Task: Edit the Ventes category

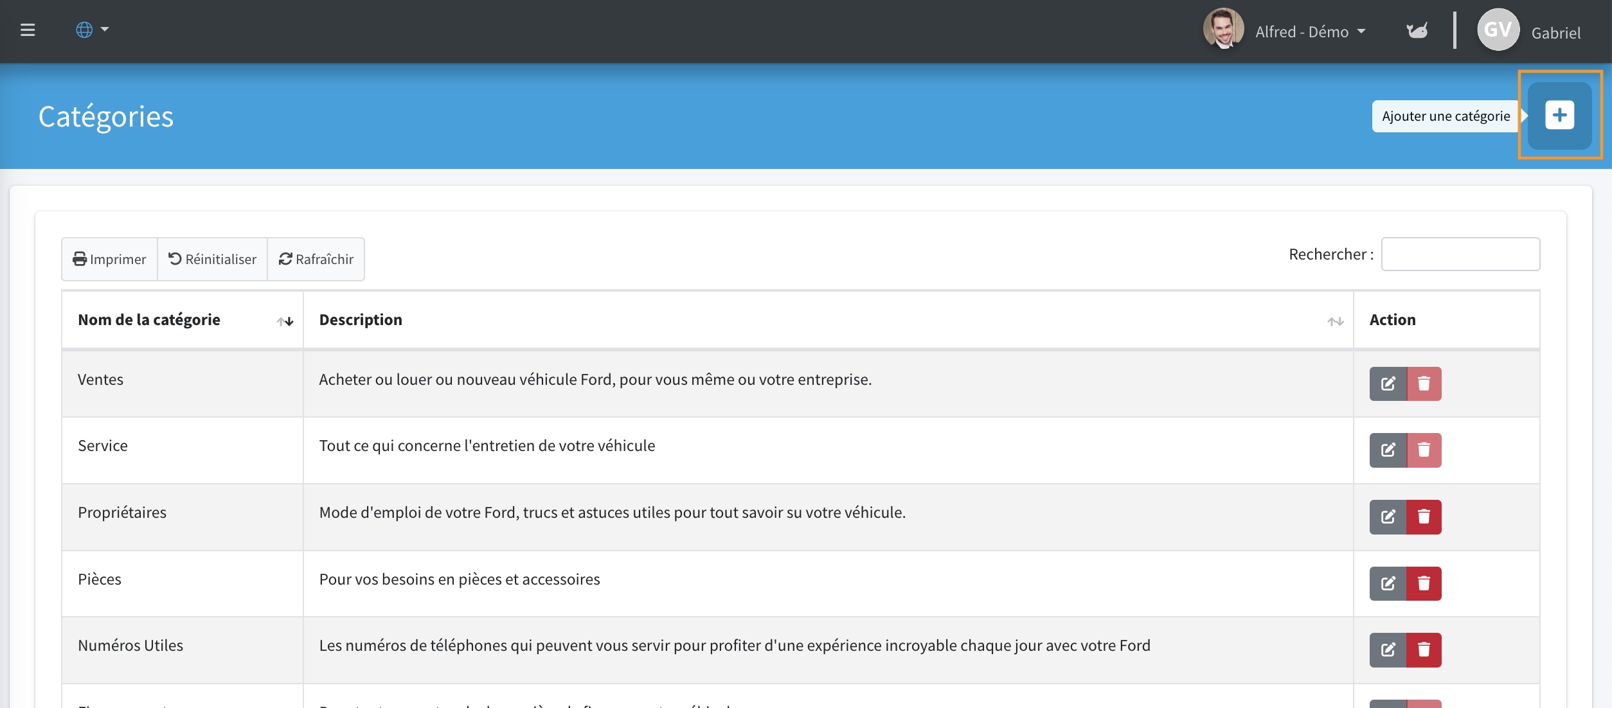Action: point(1388,384)
